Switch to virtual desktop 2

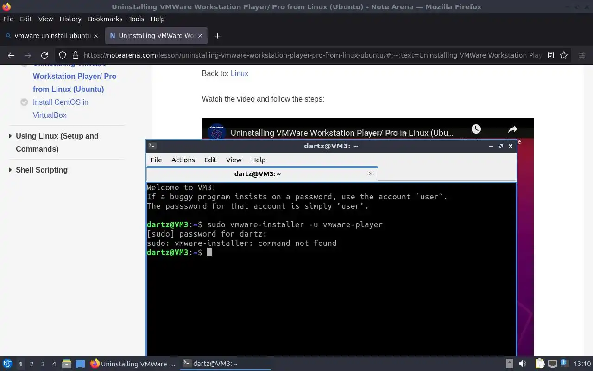pyautogui.click(x=32, y=364)
